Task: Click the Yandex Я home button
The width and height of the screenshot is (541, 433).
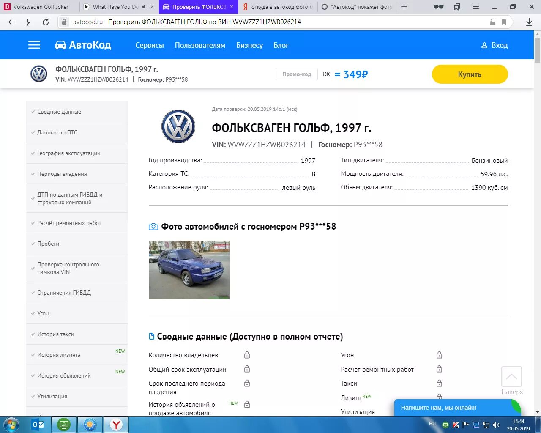Action: tap(29, 22)
